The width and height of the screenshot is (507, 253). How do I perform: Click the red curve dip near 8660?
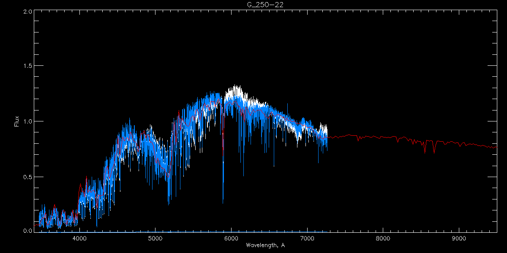[434, 152]
